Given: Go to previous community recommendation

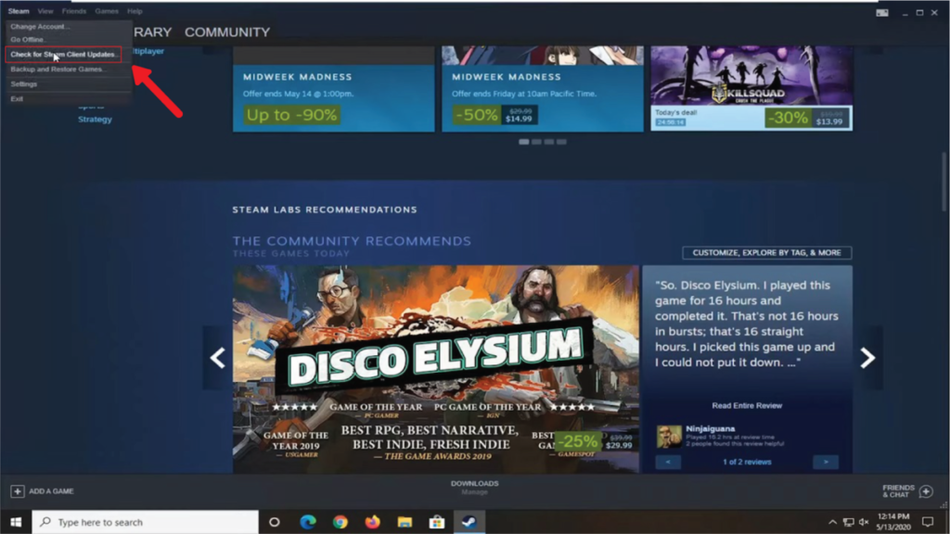Looking at the screenshot, I should coord(217,358).
